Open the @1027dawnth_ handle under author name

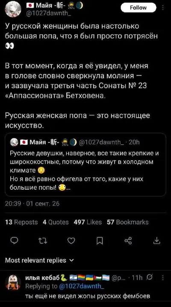click(42, 14)
